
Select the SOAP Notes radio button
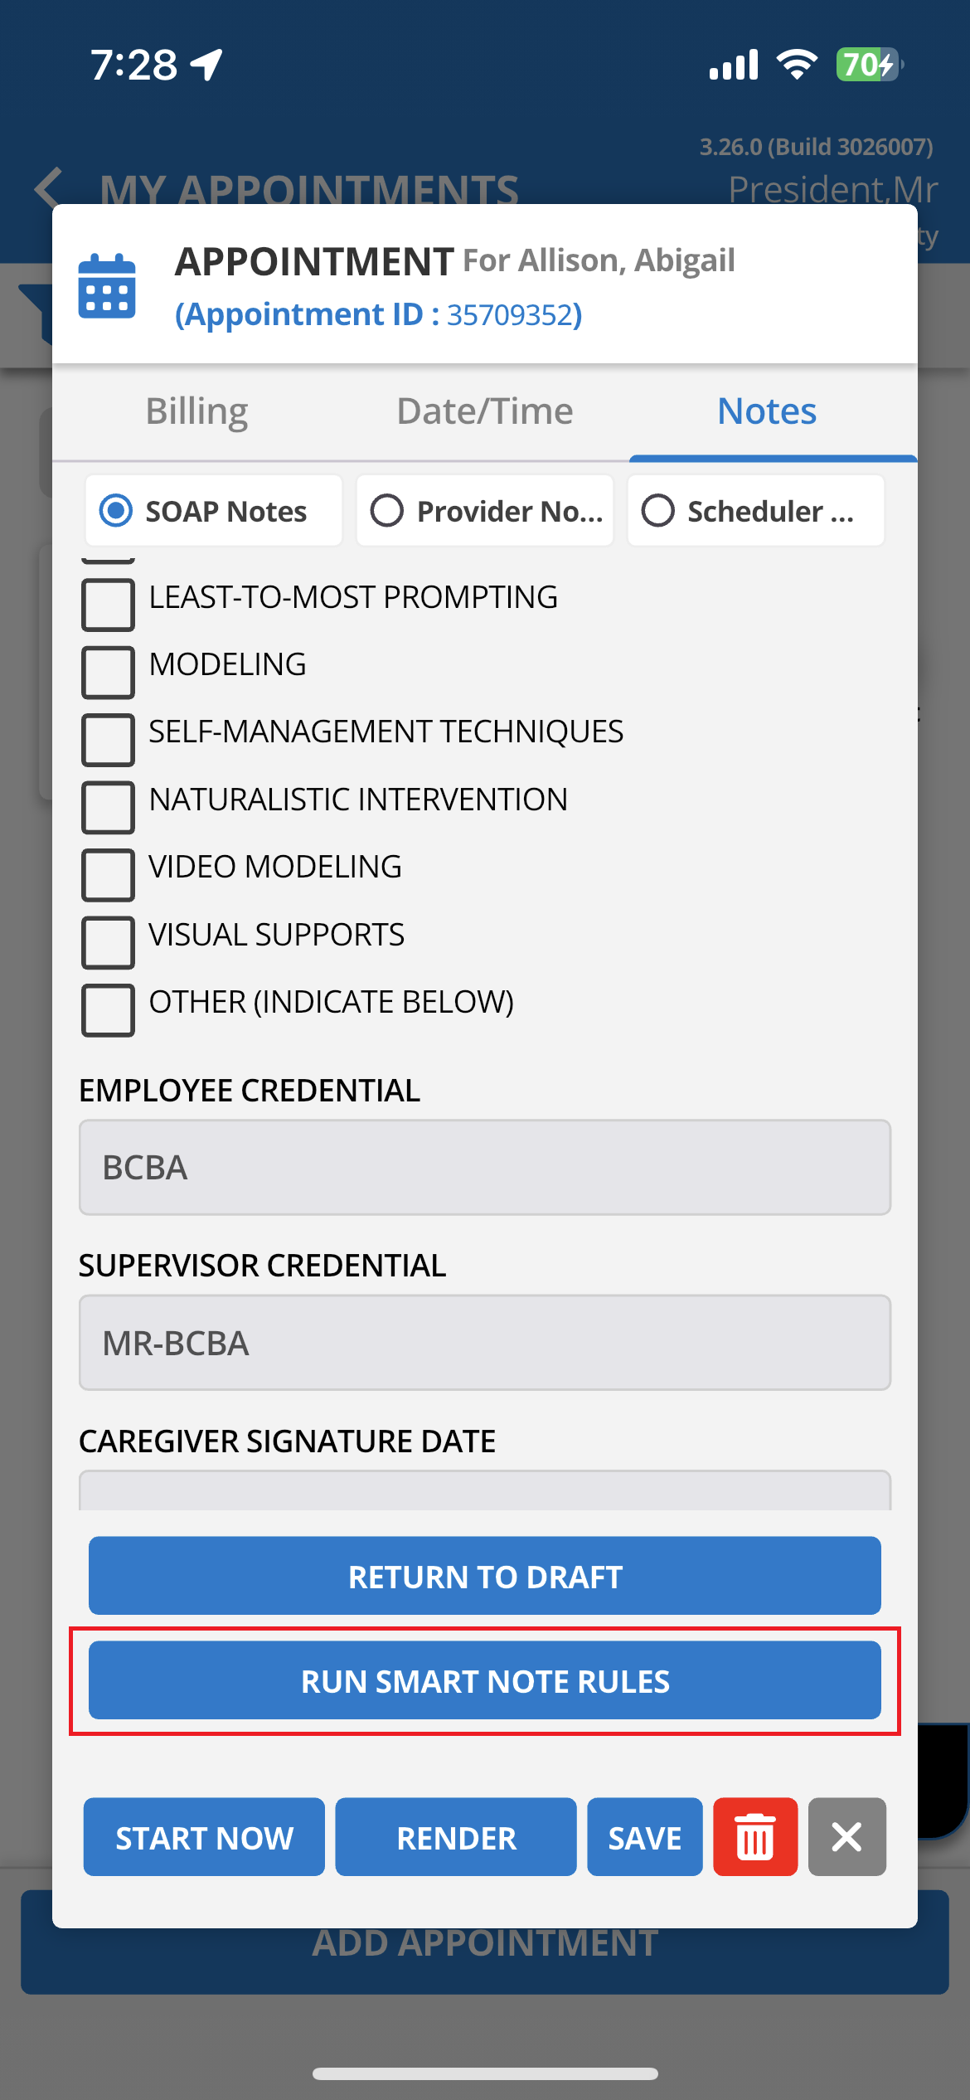click(x=214, y=510)
